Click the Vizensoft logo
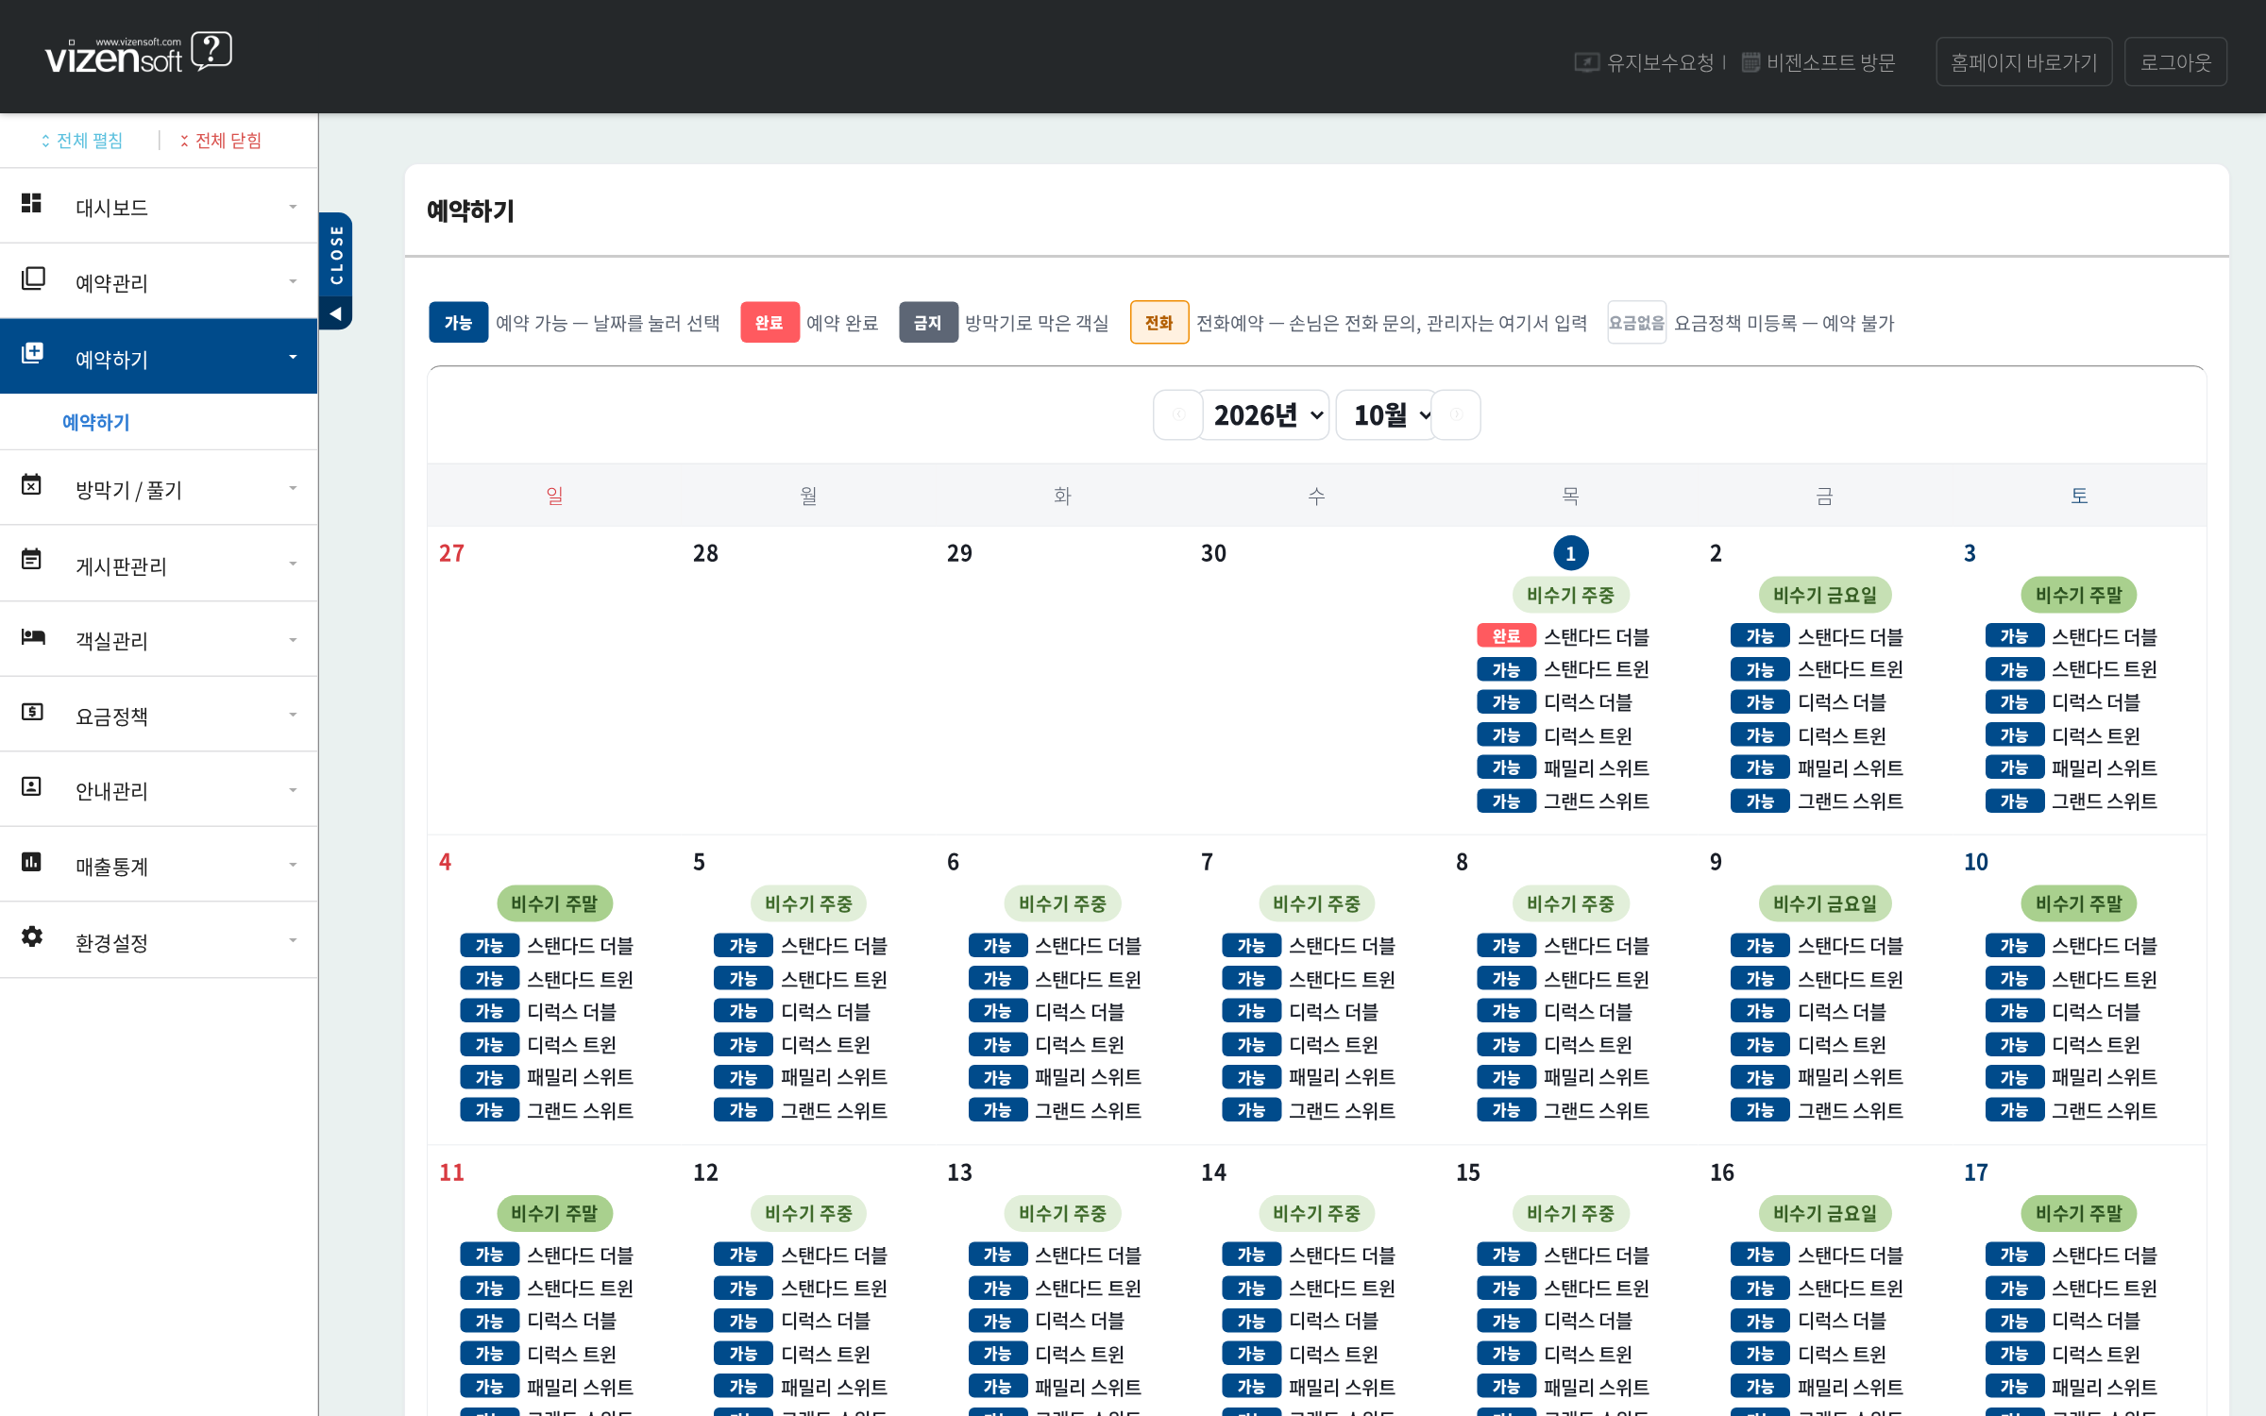This screenshot has height=1416, width=2266. point(138,54)
